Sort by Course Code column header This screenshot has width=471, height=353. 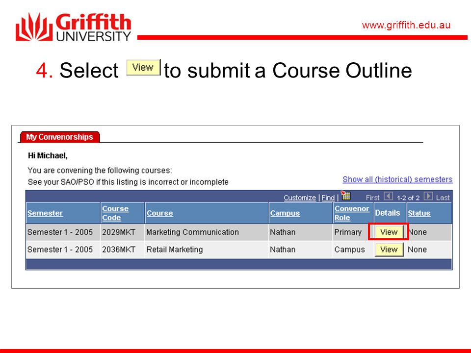(x=115, y=213)
